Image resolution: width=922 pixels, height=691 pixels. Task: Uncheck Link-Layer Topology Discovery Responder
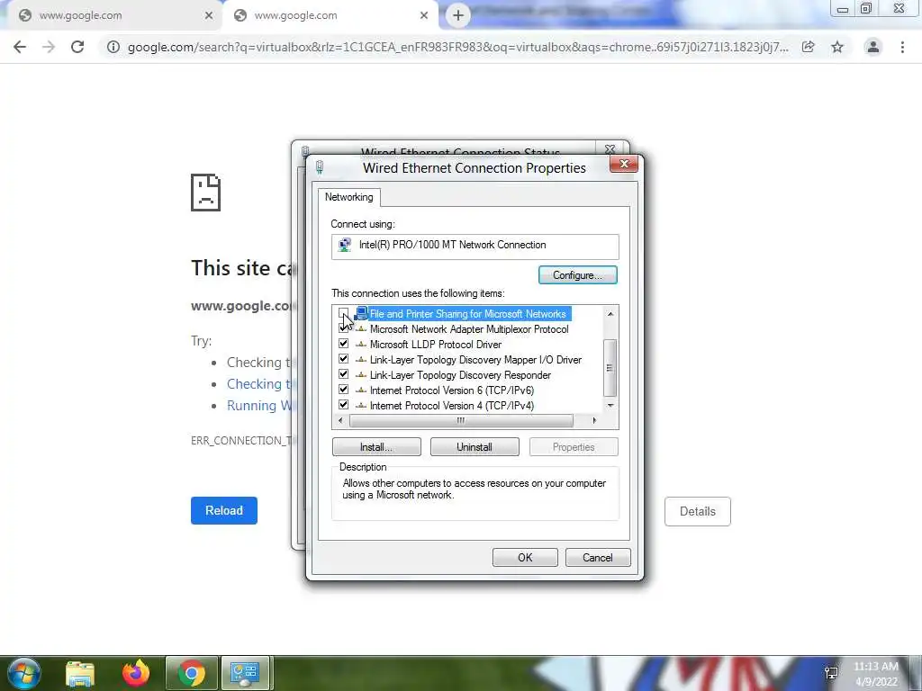(x=343, y=374)
